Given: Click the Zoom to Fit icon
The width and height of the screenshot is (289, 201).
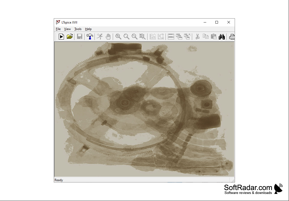Looking at the screenshot, I should [143, 37].
